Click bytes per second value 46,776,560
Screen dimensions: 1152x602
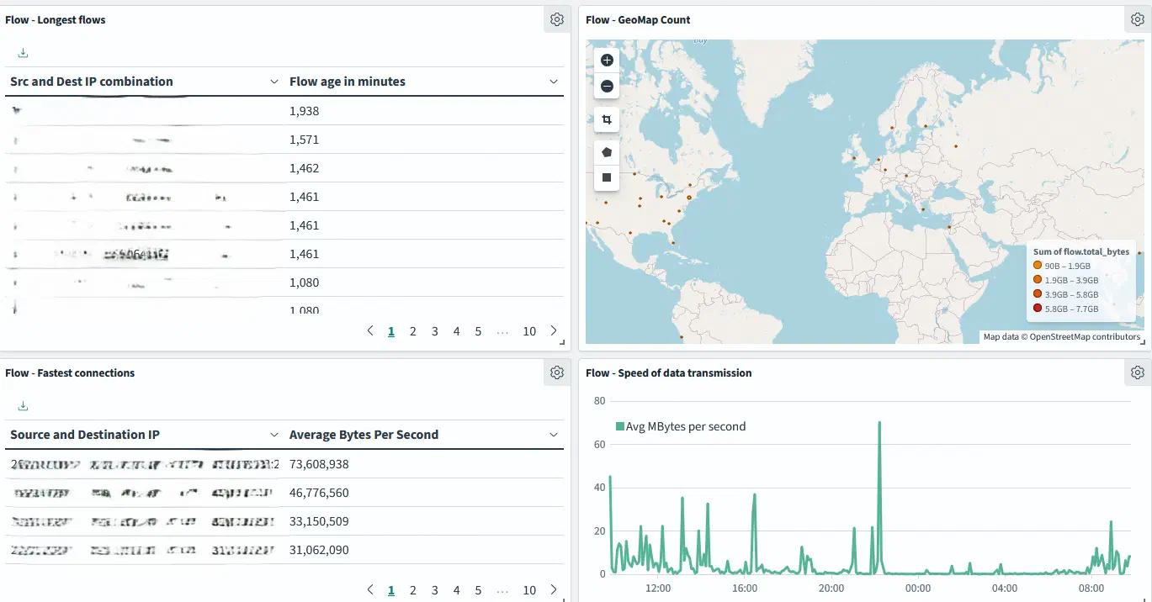[319, 493]
